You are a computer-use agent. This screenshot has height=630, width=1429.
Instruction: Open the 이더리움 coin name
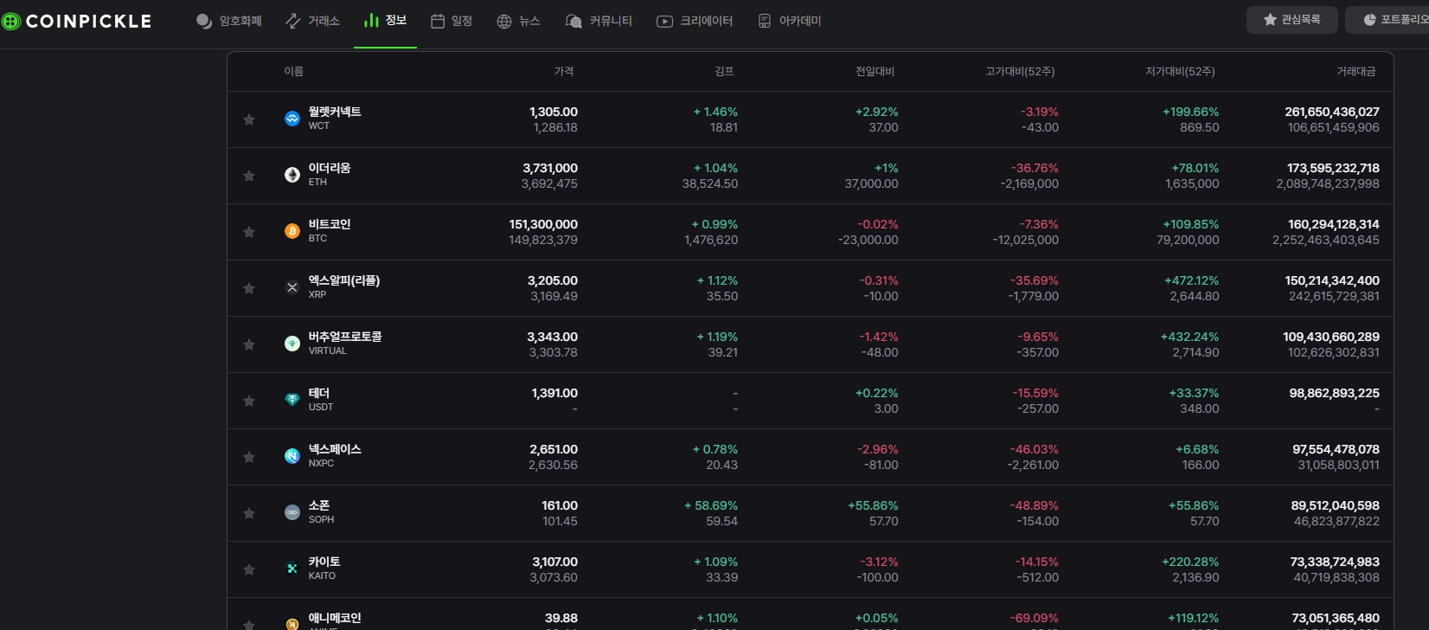(x=330, y=168)
